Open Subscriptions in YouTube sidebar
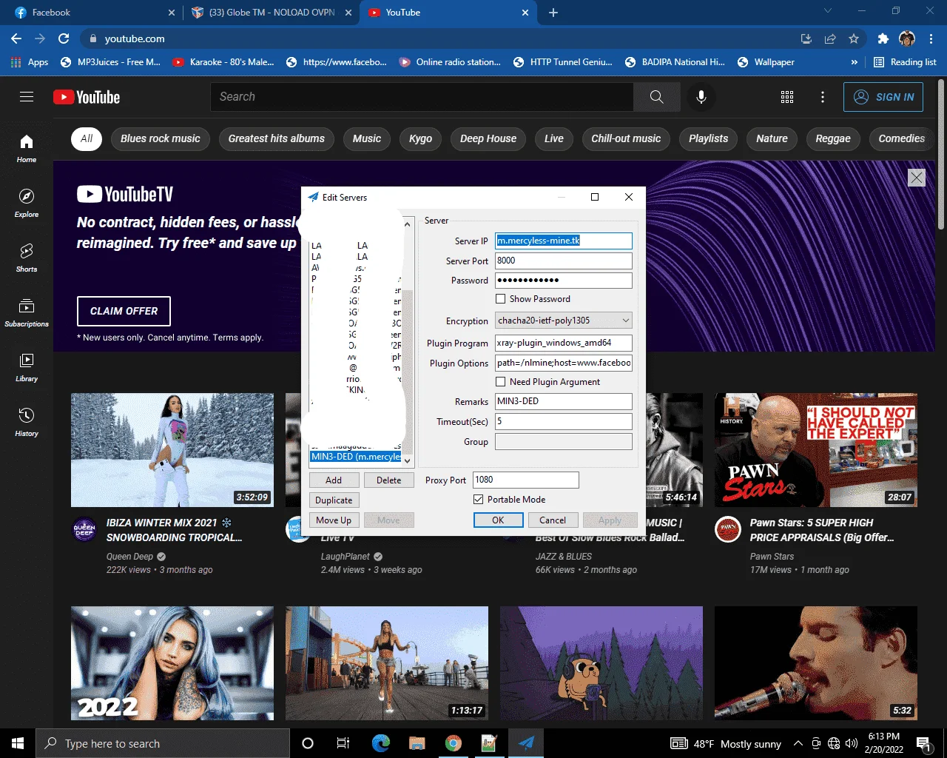Viewport: 947px width, 758px height. [x=27, y=312]
